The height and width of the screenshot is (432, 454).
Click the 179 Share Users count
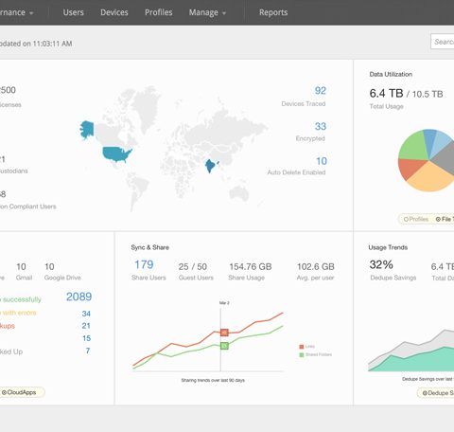pos(144,264)
